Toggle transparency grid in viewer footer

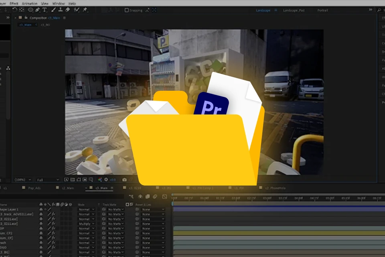pyautogui.click(x=73, y=180)
